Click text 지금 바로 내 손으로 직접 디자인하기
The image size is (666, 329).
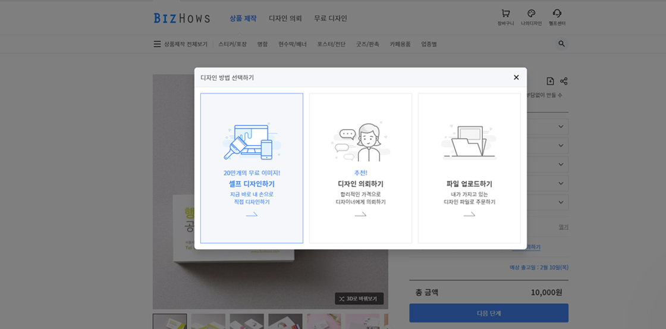(x=252, y=198)
